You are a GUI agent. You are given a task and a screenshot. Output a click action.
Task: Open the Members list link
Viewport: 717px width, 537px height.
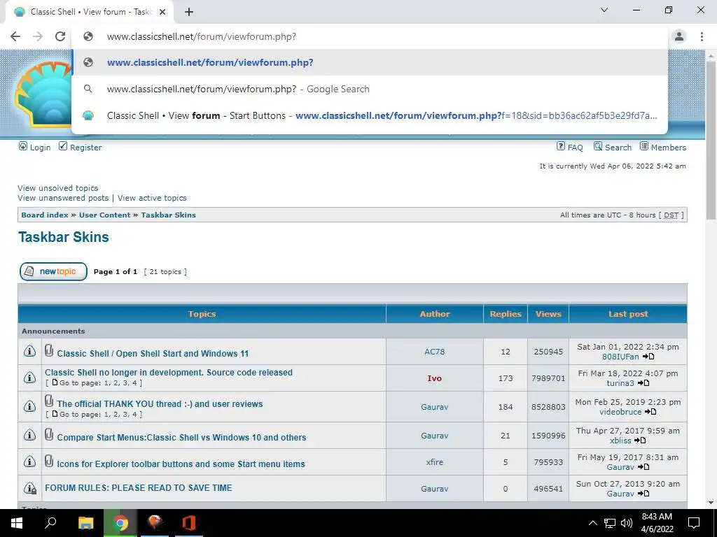pyautogui.click(x=669, y=148)
